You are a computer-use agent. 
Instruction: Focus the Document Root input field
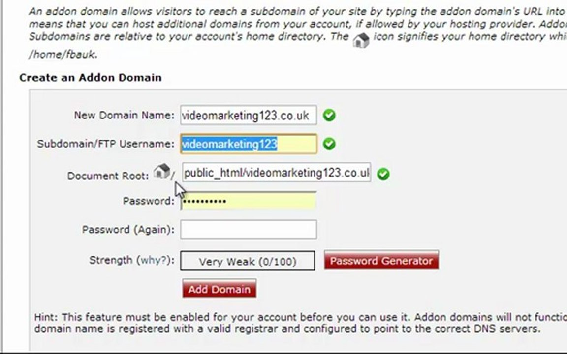pyautogui.click(x=276, y=172)
